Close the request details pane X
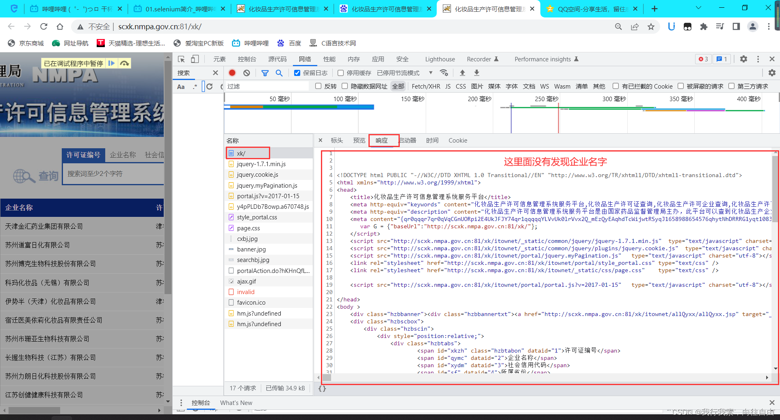 [x=321, y=140]
